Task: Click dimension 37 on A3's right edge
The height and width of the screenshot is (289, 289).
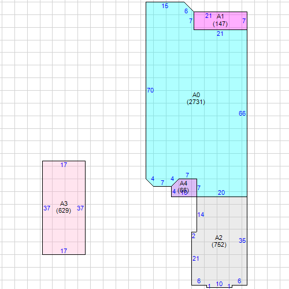Action: tap(80, 208)
